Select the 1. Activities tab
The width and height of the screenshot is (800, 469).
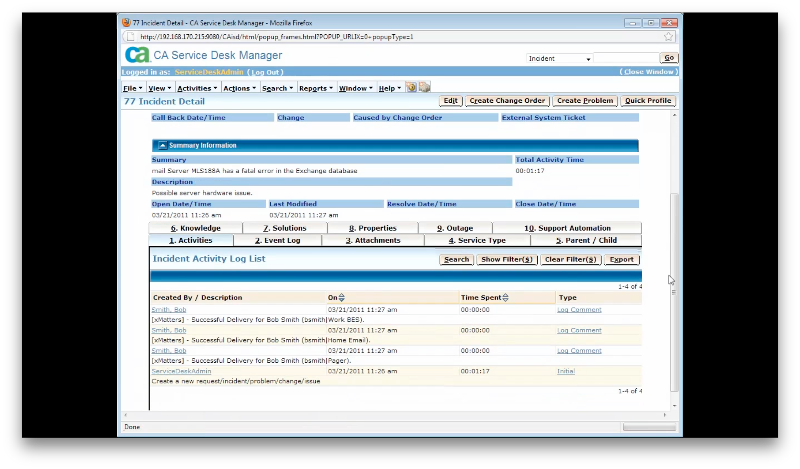(x=191, y=240)
